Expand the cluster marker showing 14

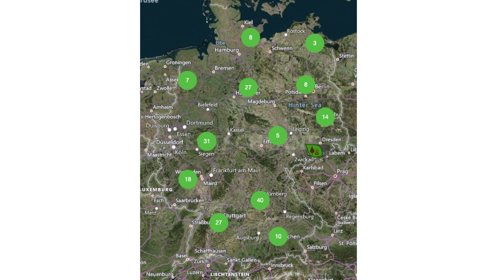pyautogui.click(x=325, y=117)
